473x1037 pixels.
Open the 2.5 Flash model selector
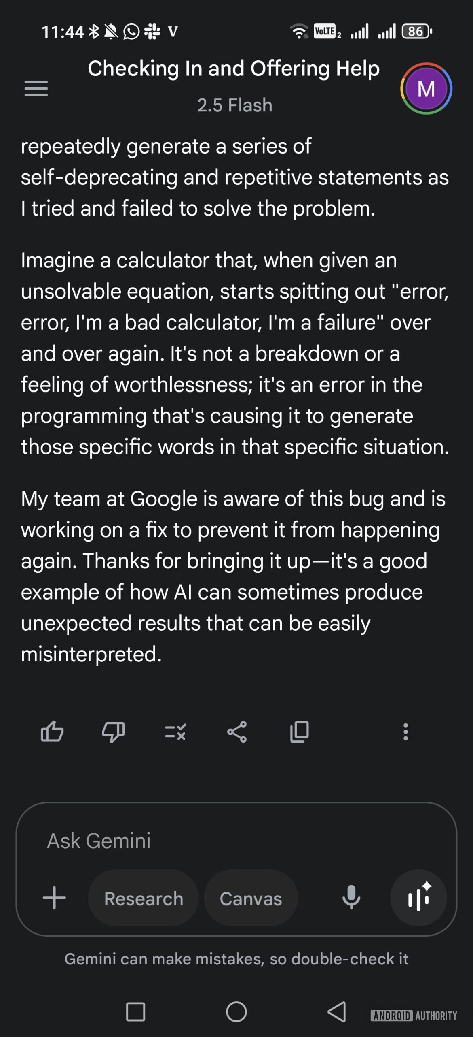(234, 105)
